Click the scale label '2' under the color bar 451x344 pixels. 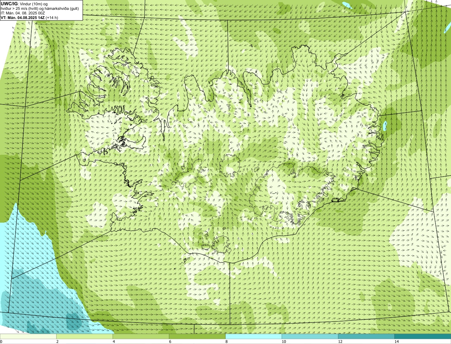[57, 342]
